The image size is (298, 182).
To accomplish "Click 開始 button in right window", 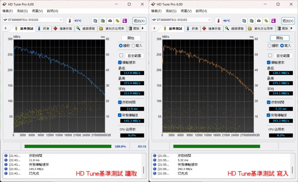I will 280,38.
